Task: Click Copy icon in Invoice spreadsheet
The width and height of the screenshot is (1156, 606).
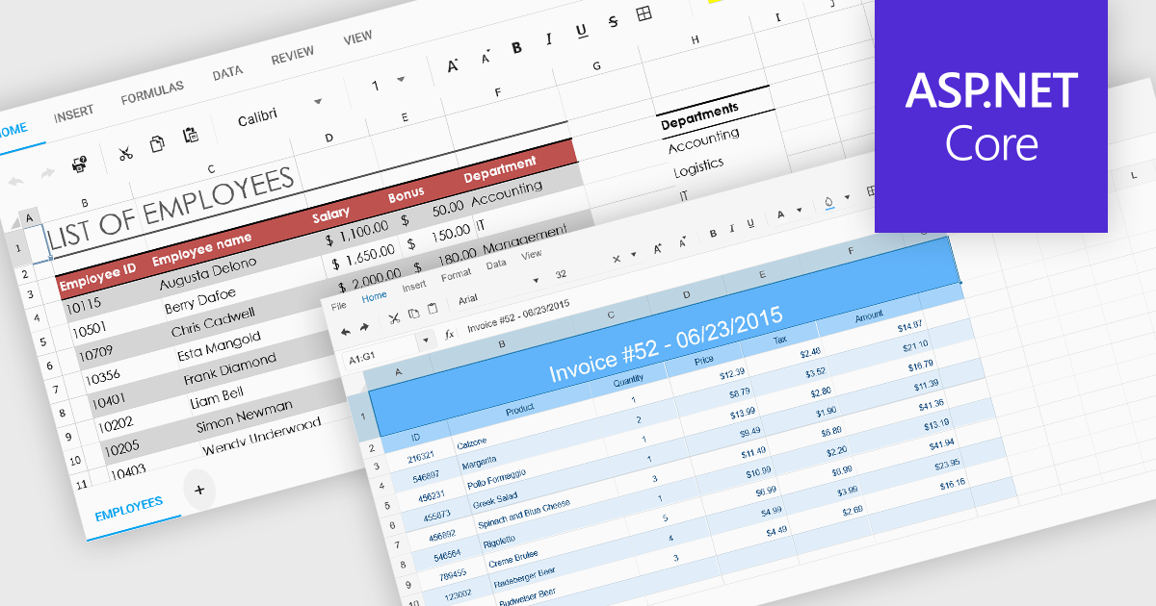Action: [413, 314]
